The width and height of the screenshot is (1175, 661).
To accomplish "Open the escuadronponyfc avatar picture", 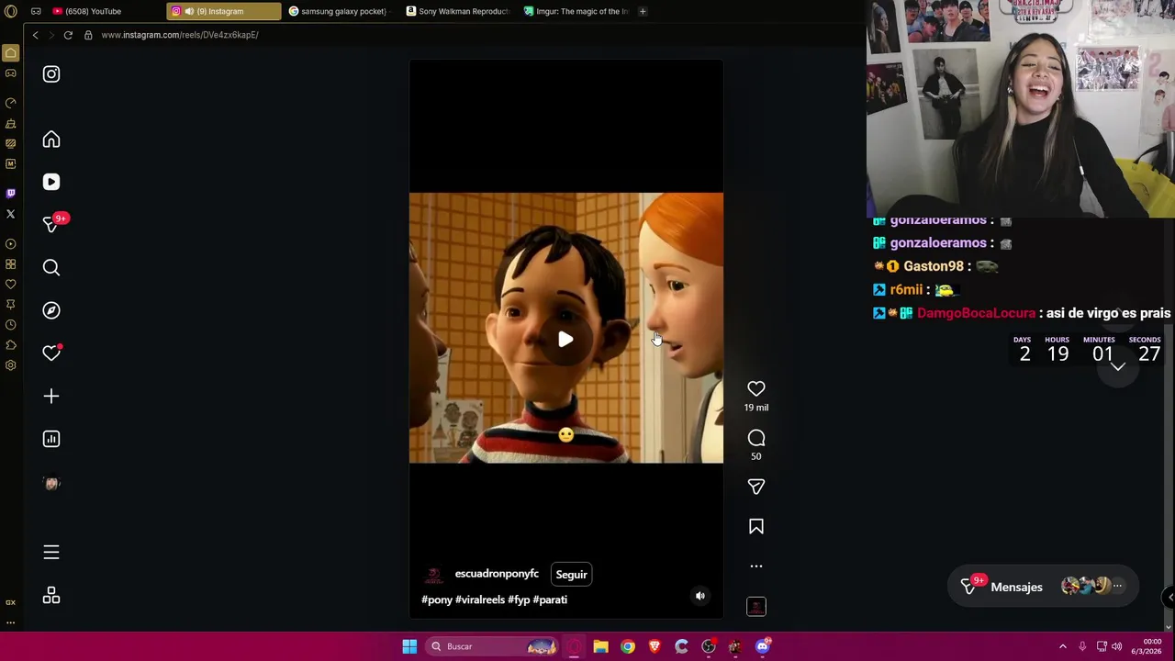I will [x=433, y=575].
